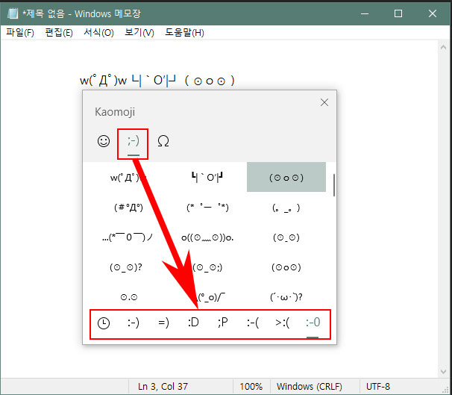Click the UTF-8 encoding status
This screenshot has width=452, height=395.
pyautogui.click(x=378, y=386)
